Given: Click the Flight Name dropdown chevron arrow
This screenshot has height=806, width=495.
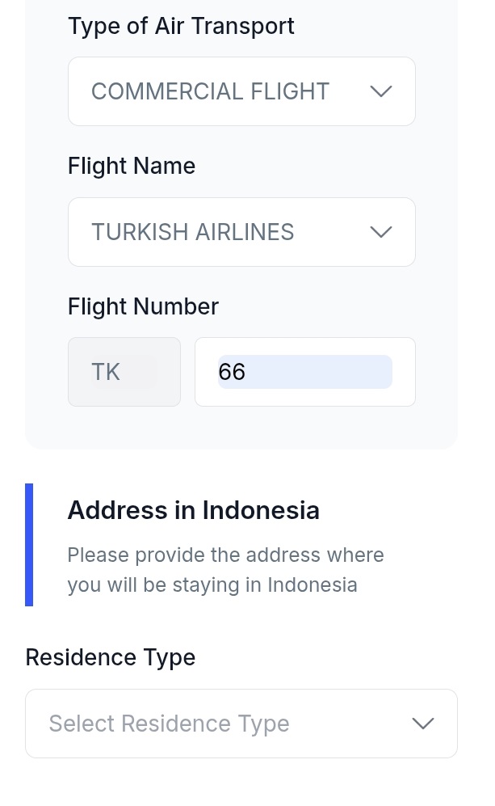Looking at the screenshot, I should (380, 232).
